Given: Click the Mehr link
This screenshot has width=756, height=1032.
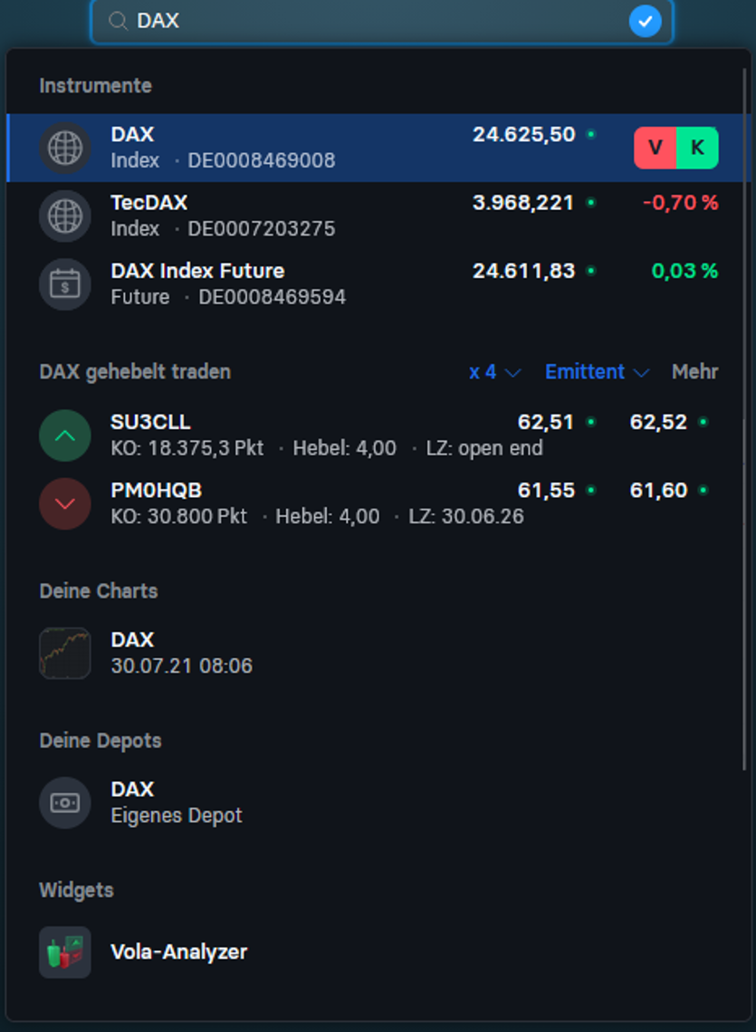Looking at the screenshot, I should 694,372.
